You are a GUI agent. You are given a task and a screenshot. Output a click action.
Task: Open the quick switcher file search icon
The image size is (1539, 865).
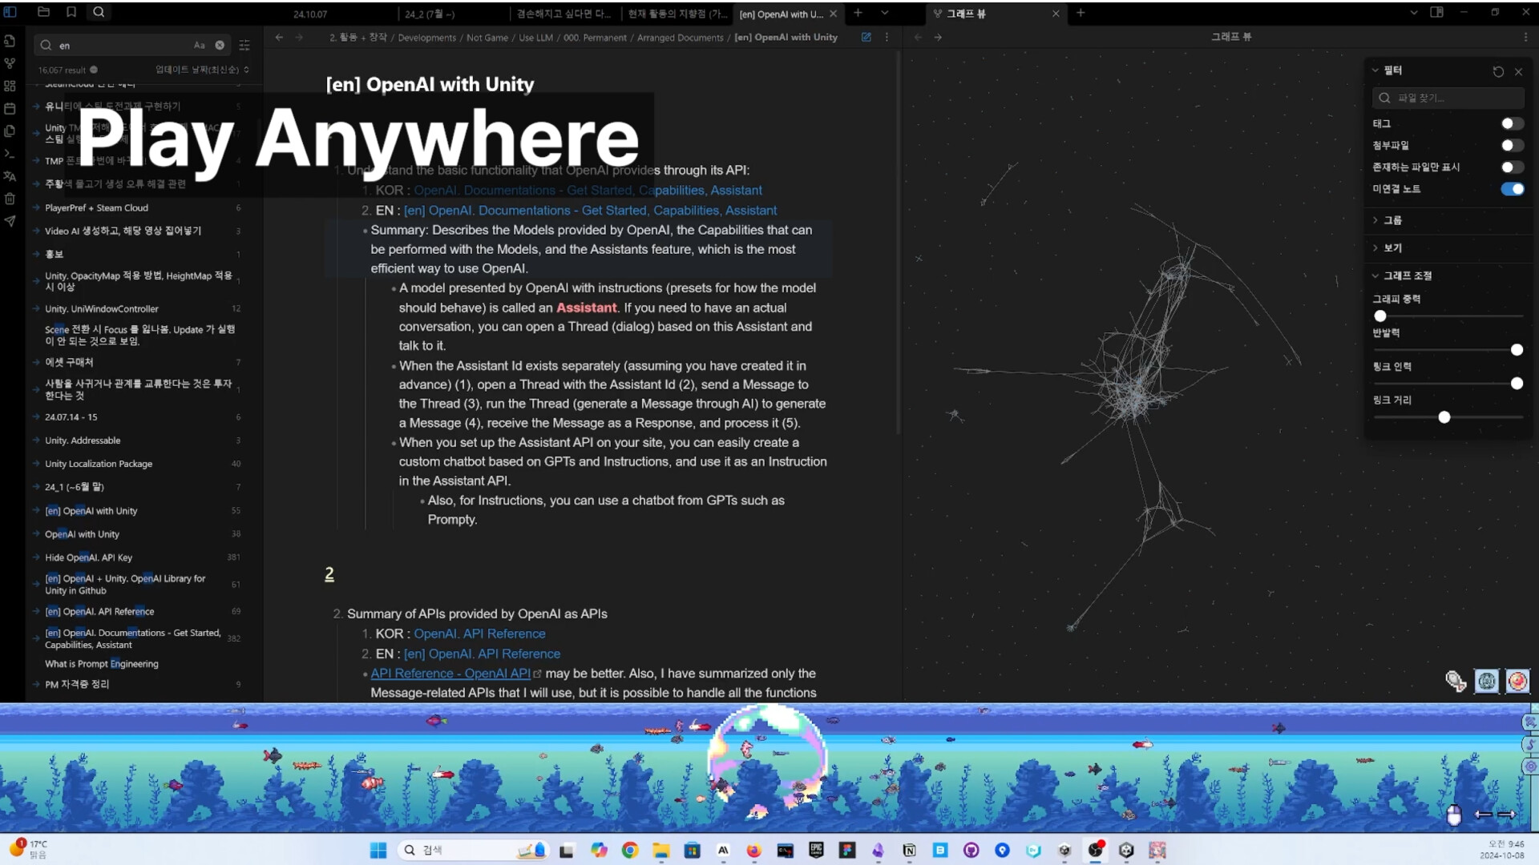click(x=10, y=41)
